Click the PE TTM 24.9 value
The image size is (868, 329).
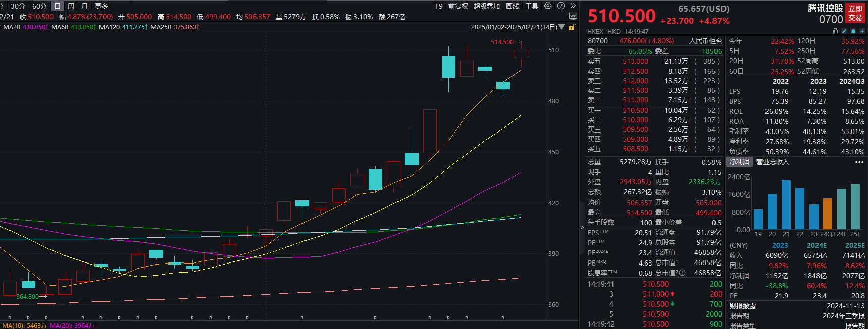645,242
